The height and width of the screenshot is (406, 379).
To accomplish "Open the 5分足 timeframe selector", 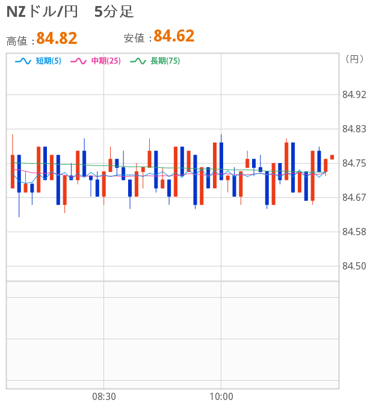I will 114,12.
